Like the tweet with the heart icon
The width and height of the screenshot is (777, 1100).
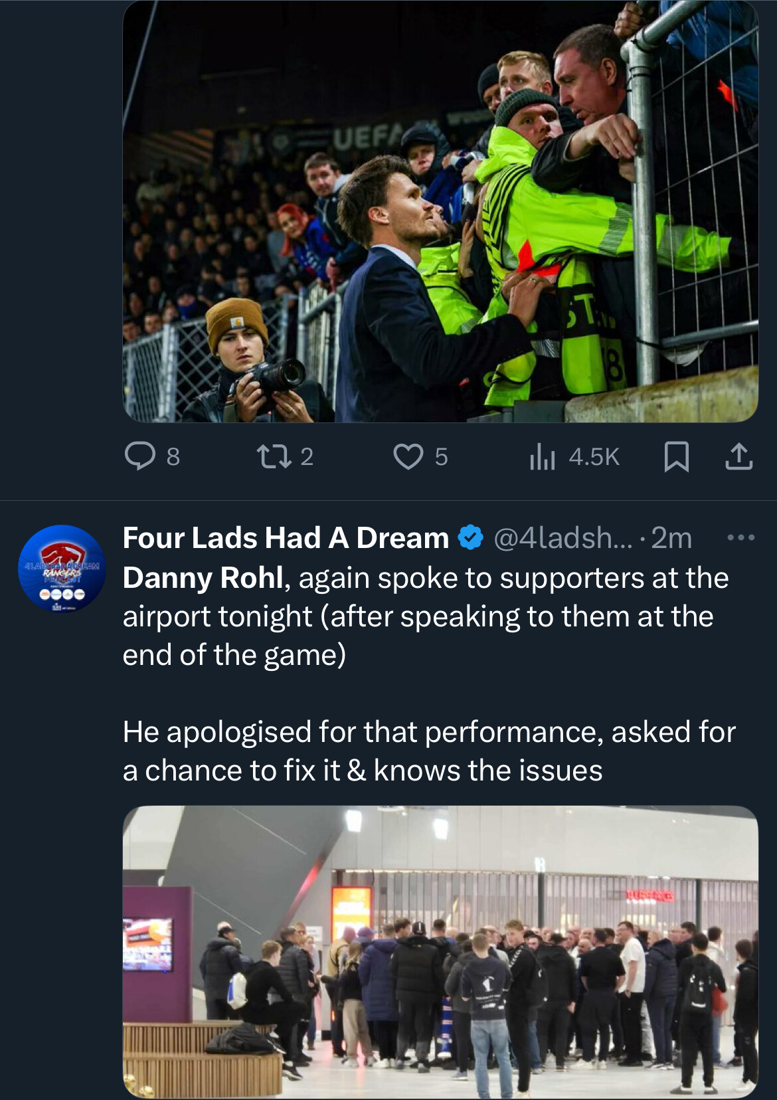408,456
